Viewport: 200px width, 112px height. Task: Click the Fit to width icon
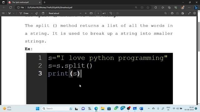coord(91,13)
